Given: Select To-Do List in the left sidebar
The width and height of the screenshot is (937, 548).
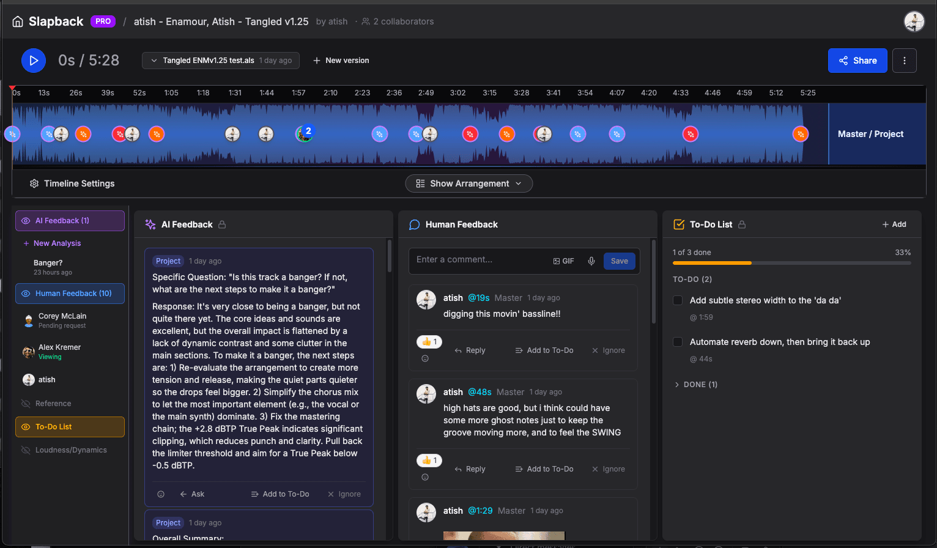Looking at the screenshot, I should click(69, 426).
